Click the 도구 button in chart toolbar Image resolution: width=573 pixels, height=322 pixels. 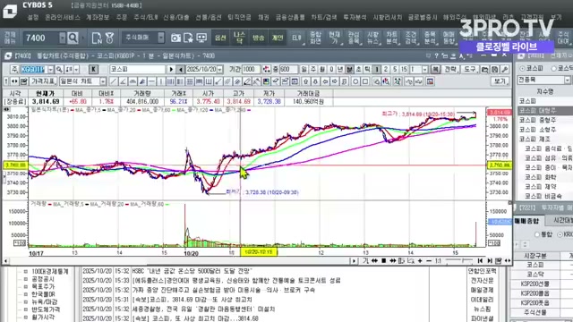pos(469,70)
